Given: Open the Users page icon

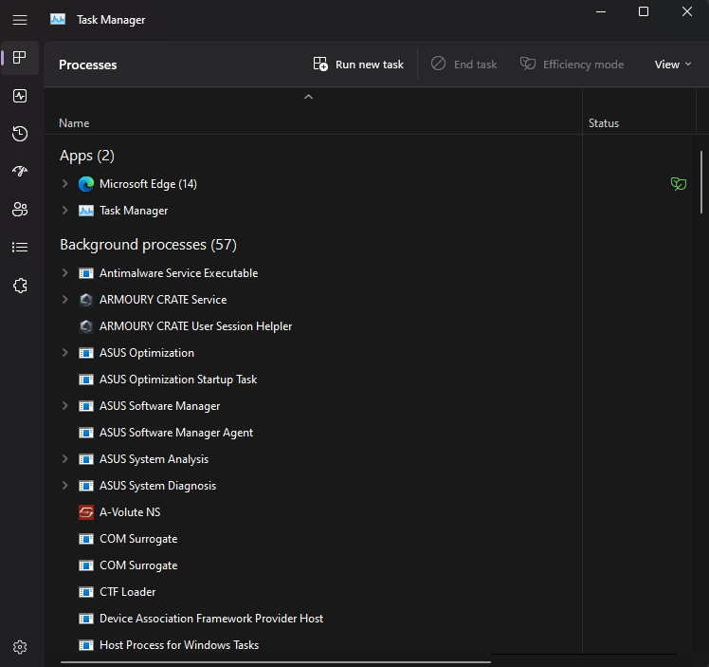Looking at the screenshot, I should (x=20, y=209).
